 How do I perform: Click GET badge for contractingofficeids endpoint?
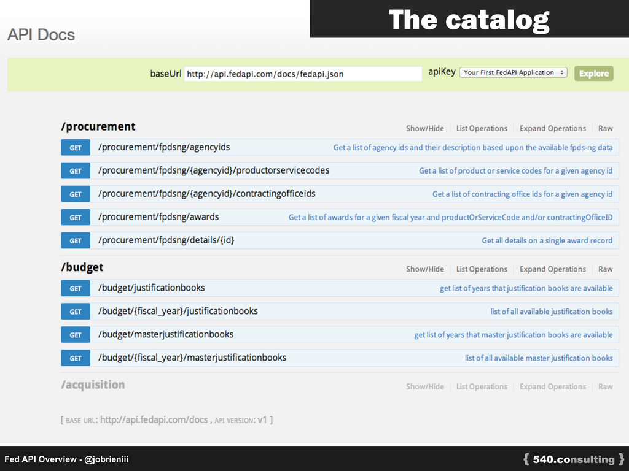(76, 194)
